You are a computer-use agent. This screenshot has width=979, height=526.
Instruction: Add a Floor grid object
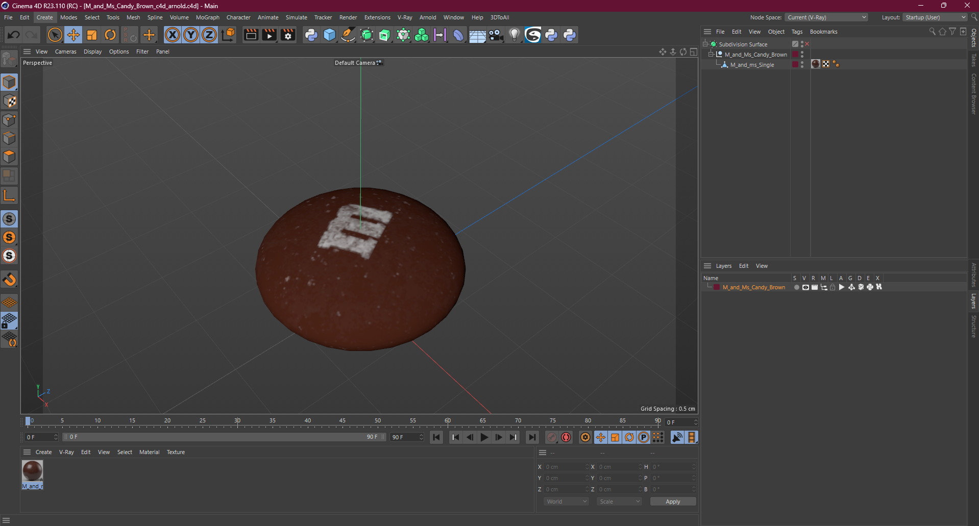[x=477, y=35]
